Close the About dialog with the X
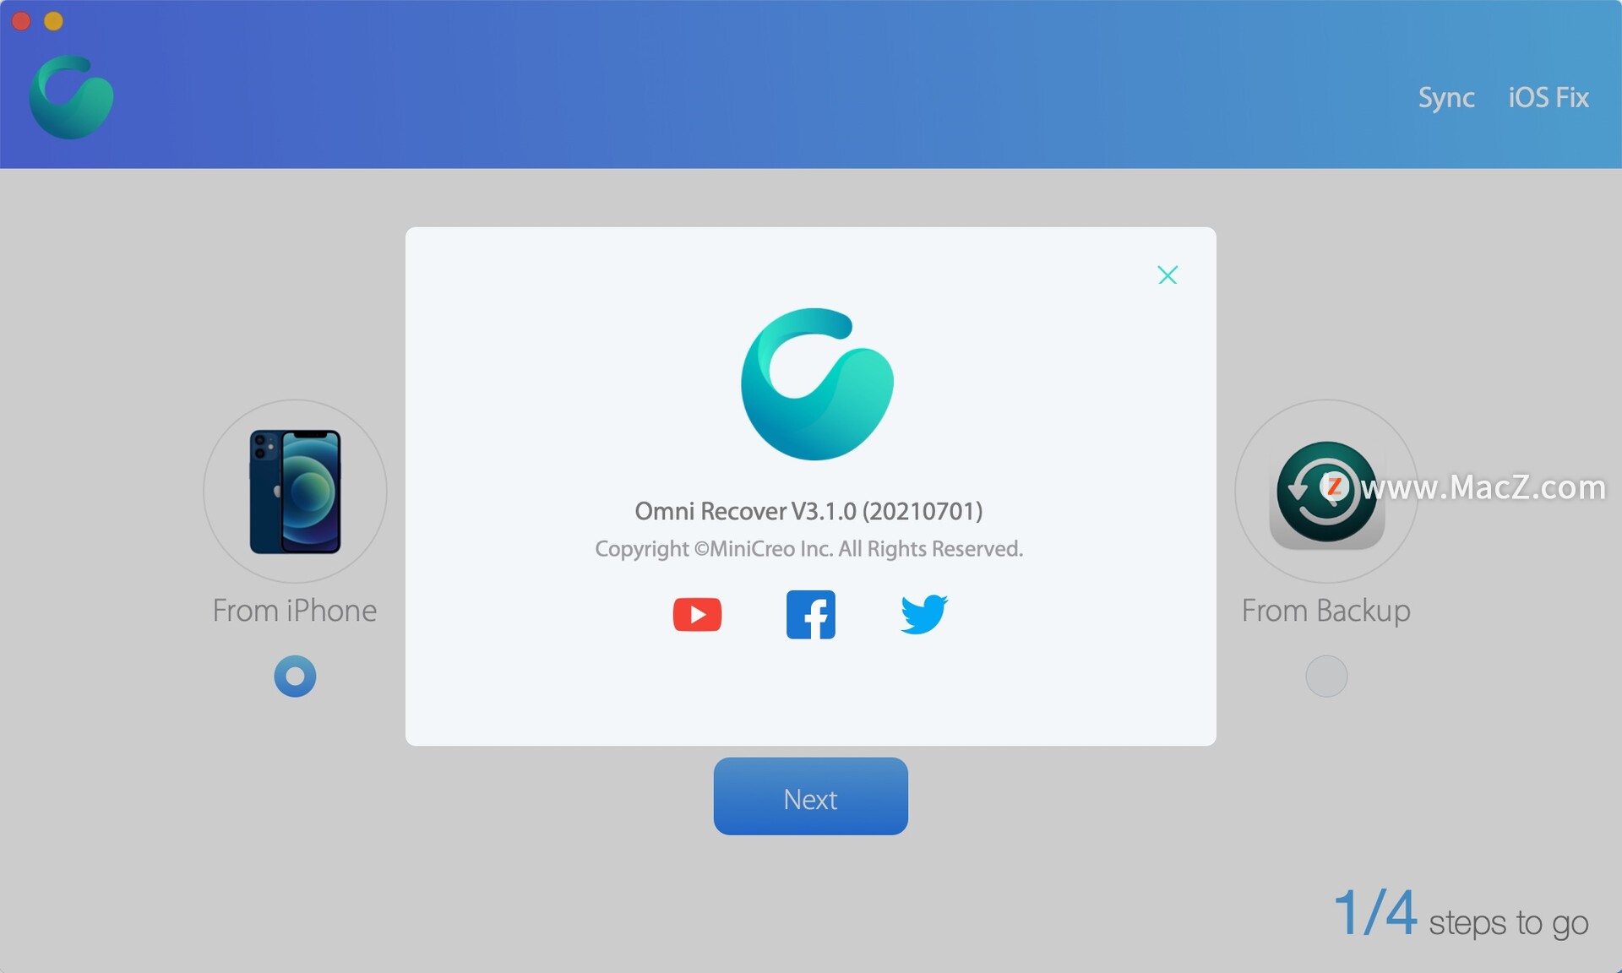The height and width of the screenshot is (973, 1622). click(1168, 275)
